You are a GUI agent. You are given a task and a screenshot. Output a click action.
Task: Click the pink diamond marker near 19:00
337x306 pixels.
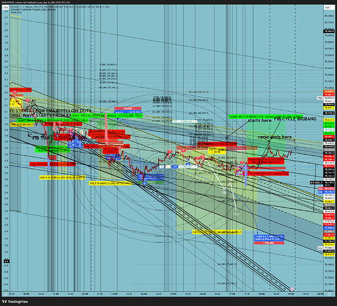[x=292, y=289]
